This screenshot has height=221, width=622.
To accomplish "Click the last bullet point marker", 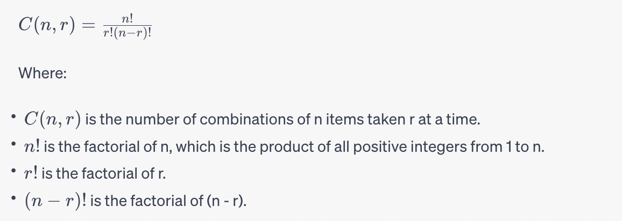I will pyautogui.click(x=14, y=198).
